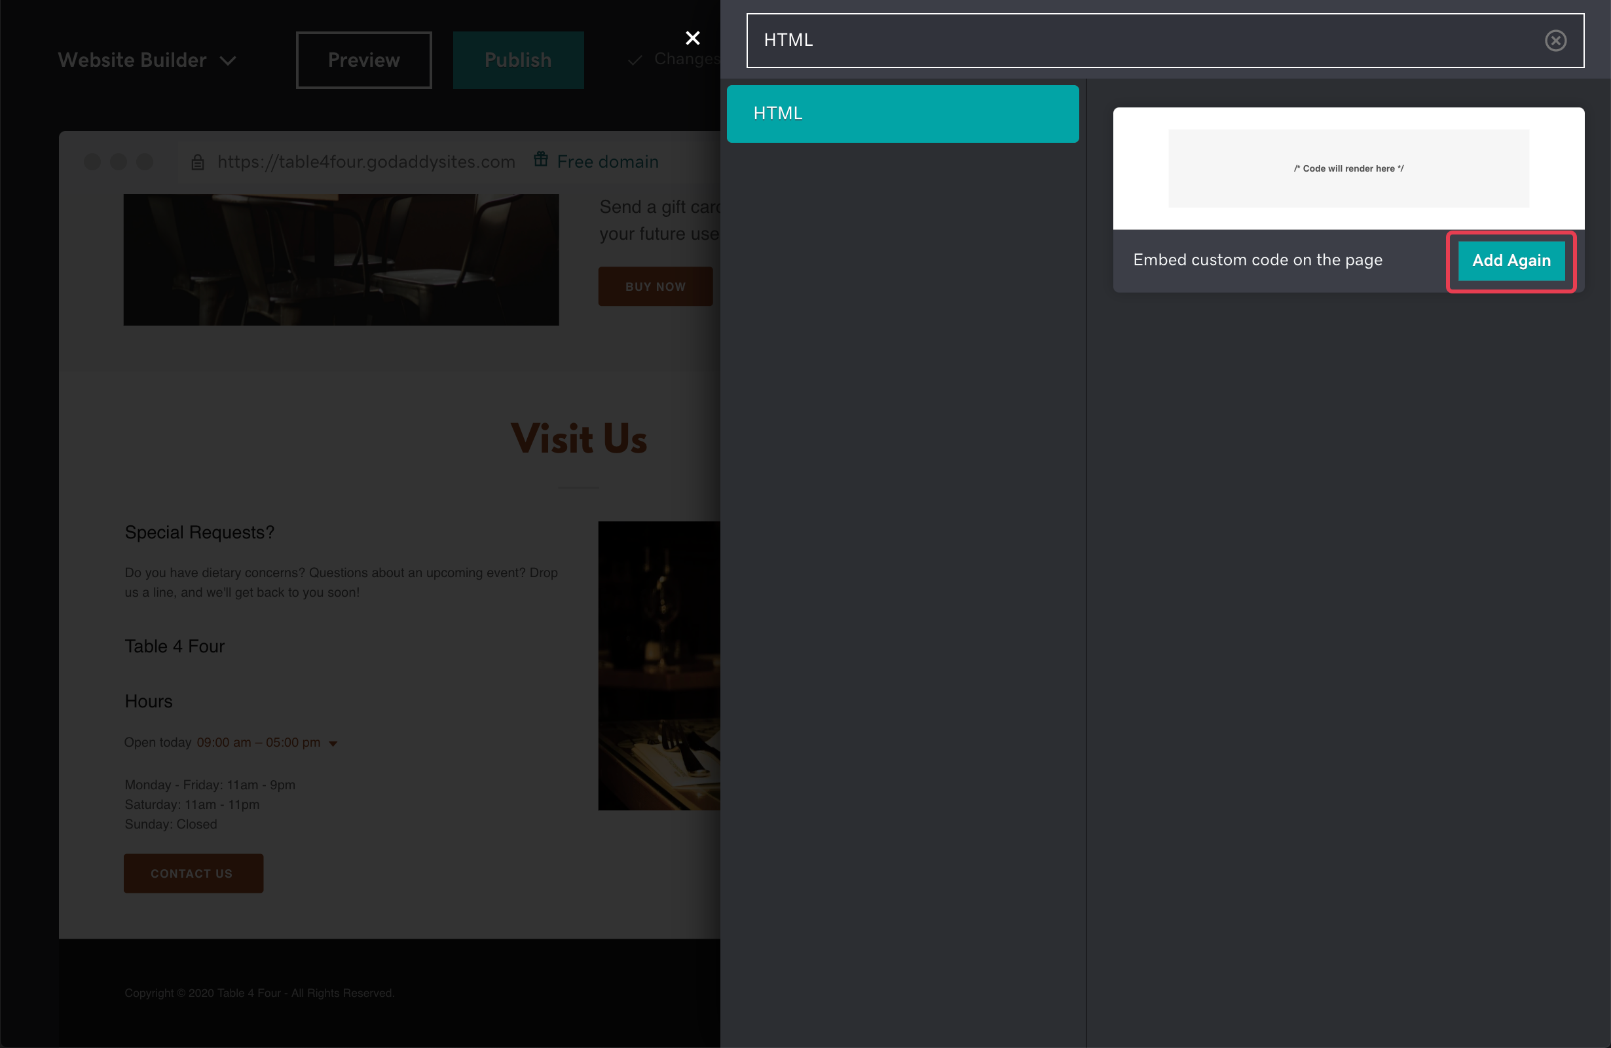Click the middle gray browser window dot

click(x=119, y=162)
